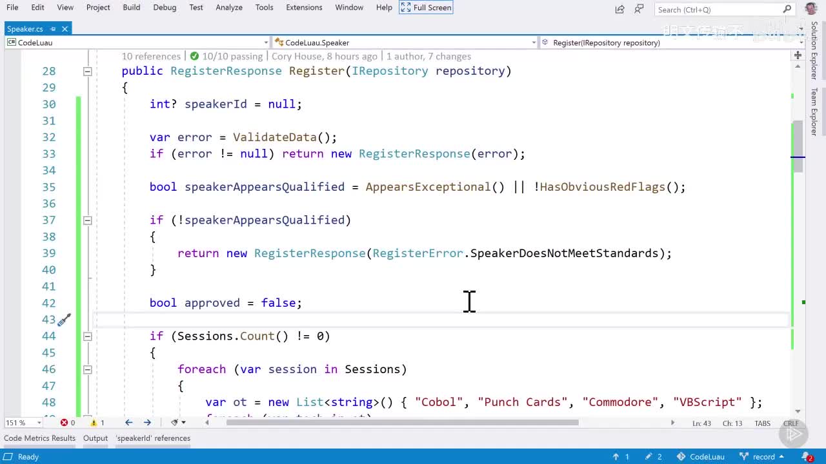Click '1 author, 7 changes' CodeLens

click(x=428, y=56)
